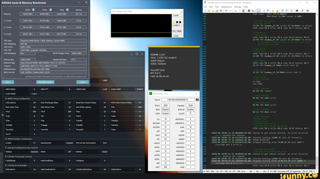The image size is (320, 179).
Task: Toggle word wrap from the Notepad++ toolbar
Action: click(258, 10)
